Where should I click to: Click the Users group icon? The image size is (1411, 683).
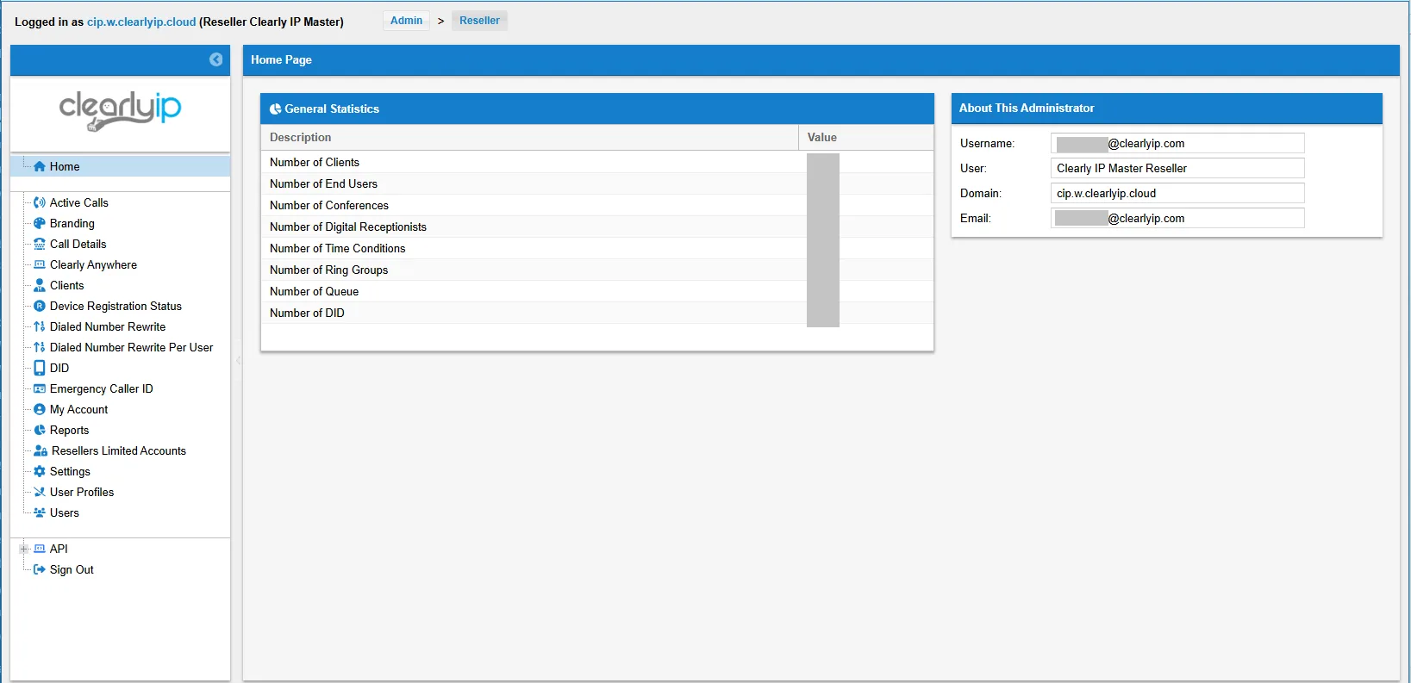coord(40,512)
